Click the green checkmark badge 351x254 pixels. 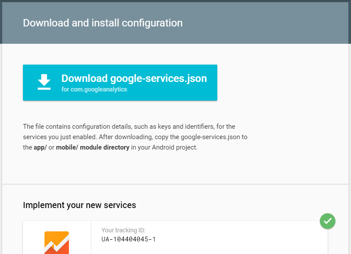(x=328, y=221)
